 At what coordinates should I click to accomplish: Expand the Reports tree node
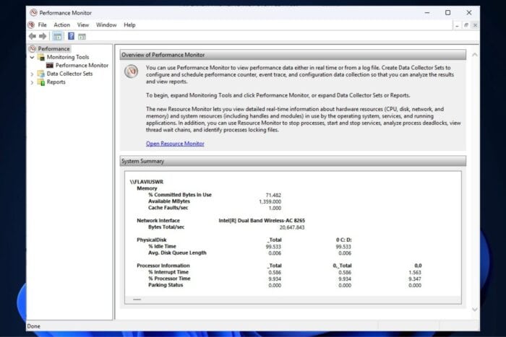pyautogui.click(x=32, y=82)
